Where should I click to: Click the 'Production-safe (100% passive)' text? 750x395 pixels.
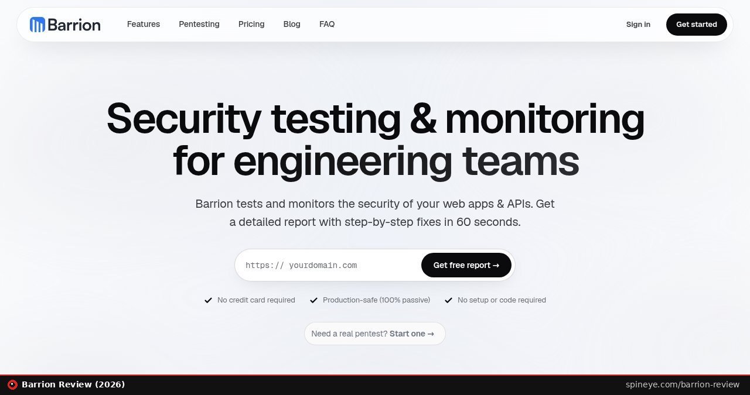click(376, 300)
